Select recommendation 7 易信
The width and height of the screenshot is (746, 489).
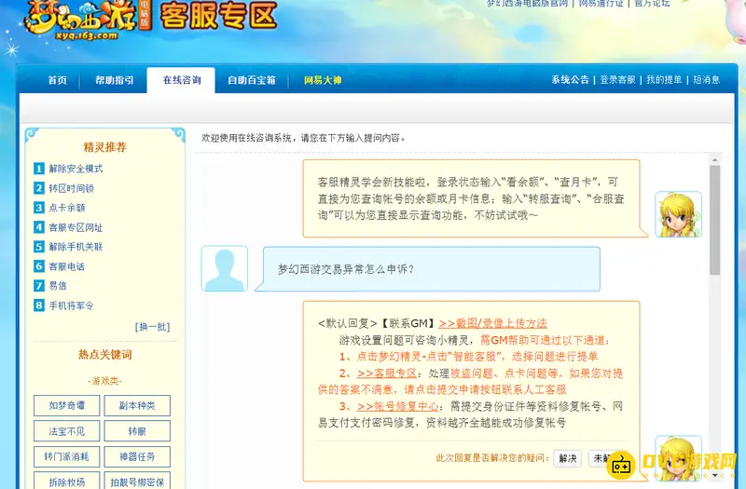point(50,286)
